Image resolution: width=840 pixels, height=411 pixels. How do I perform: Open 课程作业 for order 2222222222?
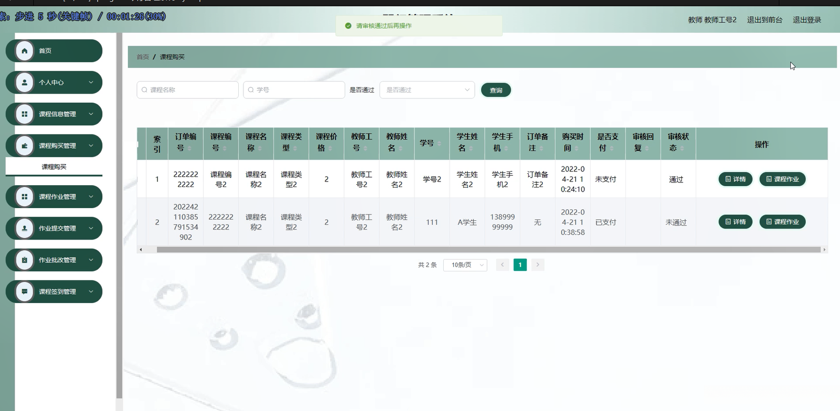point(782,179)
